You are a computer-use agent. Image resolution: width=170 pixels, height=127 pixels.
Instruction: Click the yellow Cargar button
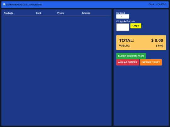point(136,26)
